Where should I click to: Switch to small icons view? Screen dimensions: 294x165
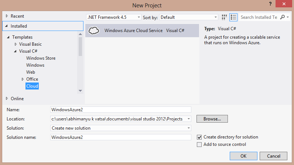click(x=224, y=17)
